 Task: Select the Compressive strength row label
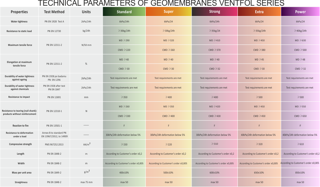19,144
